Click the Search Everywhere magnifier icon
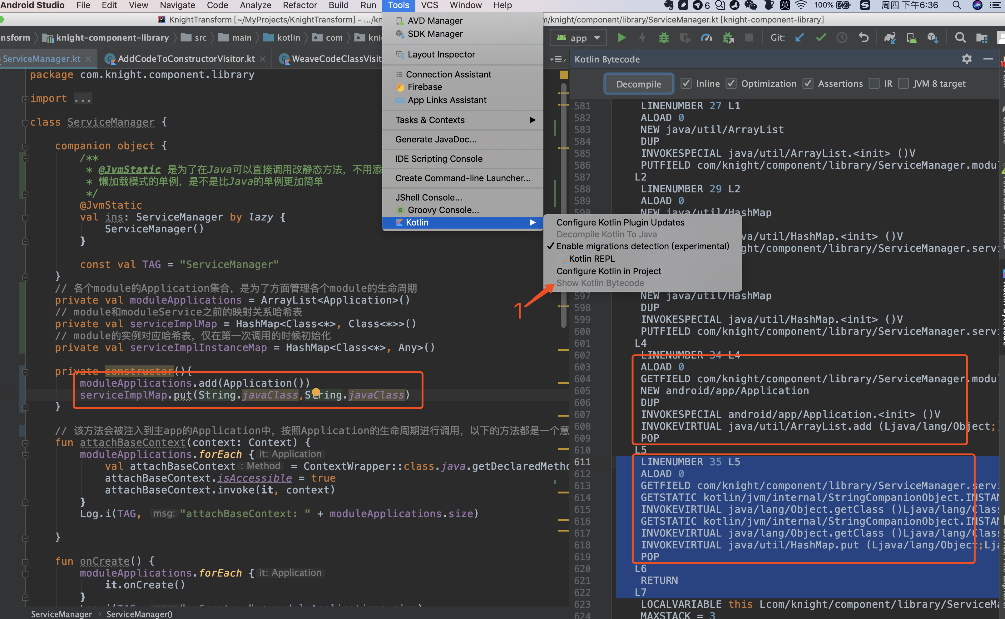 point(960,38)
